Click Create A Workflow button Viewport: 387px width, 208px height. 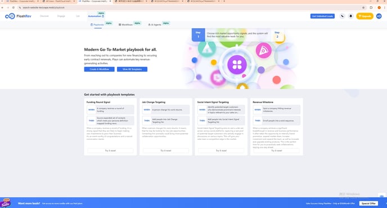[99, 69]
